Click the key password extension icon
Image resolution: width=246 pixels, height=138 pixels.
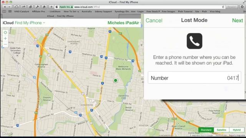tap(37, 7)
